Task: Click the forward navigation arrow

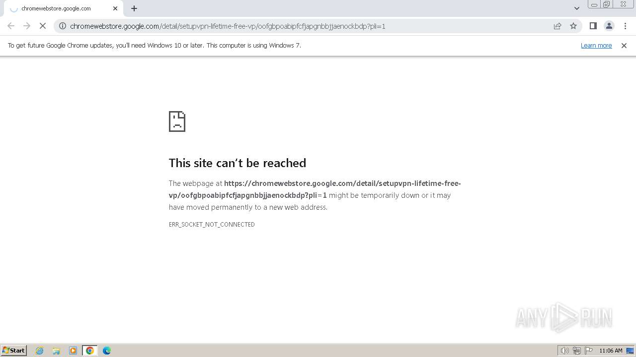Action: pyautogui.click(x=27, y=26)
